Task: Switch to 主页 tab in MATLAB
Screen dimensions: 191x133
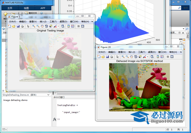Action: point(10,8)
